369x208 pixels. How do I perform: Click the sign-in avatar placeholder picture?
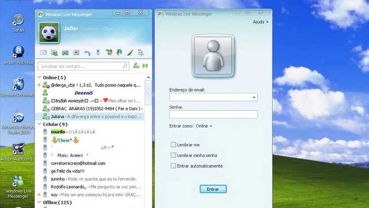pyautogui.click(x=213, y=56)
